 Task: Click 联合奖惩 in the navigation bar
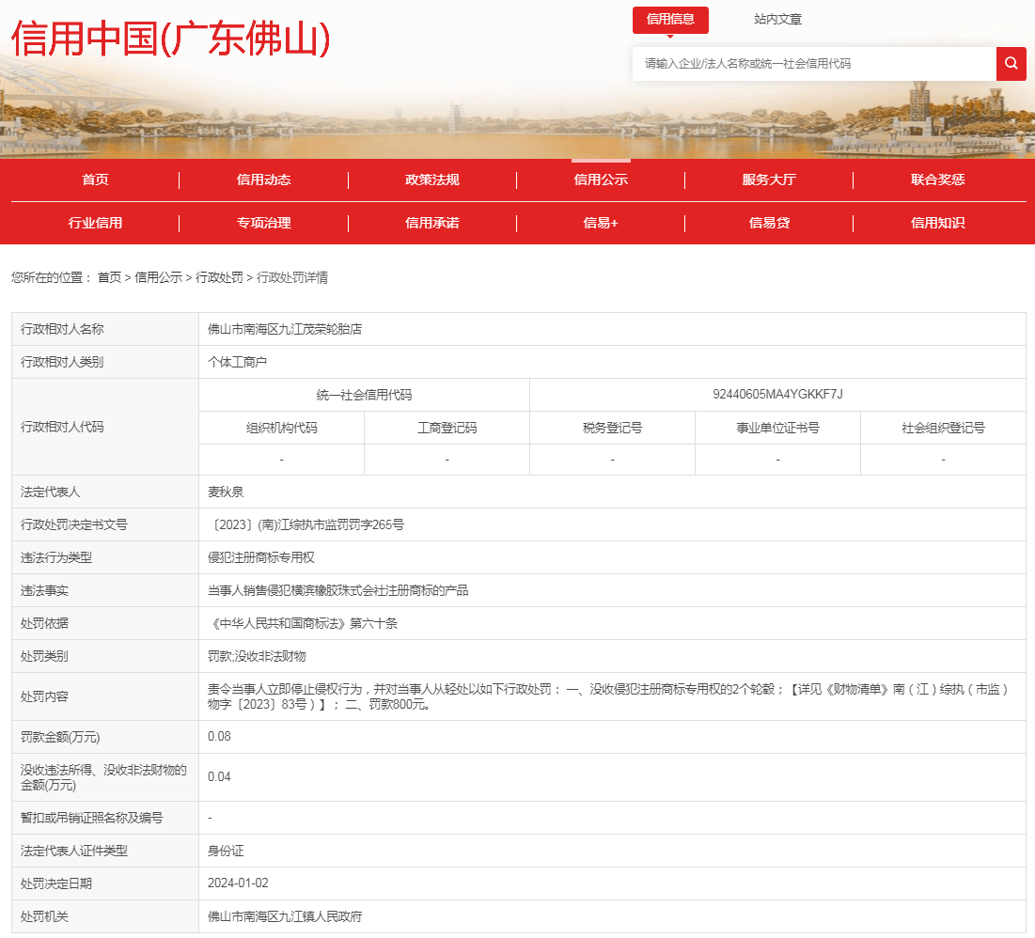click(937, 180)
